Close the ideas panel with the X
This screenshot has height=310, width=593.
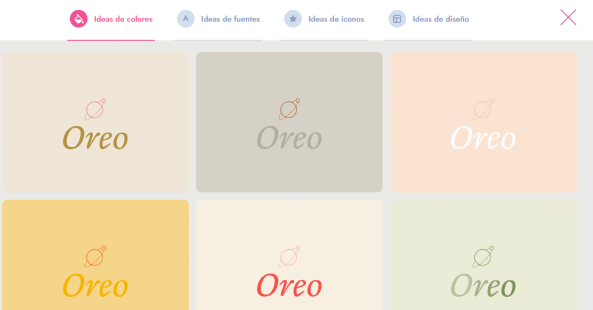pyautogui.click(x=569, y=17)
